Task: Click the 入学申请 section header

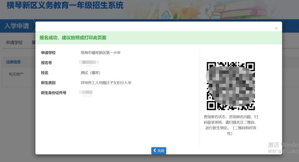Action: click(17, 26)
